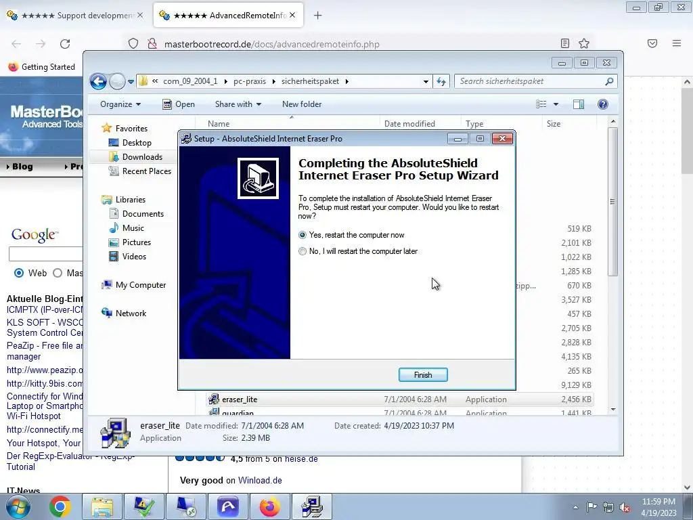Click Explorer search magnifier icon
Viewport: 693px width, 520px height.
coord(609,81)
